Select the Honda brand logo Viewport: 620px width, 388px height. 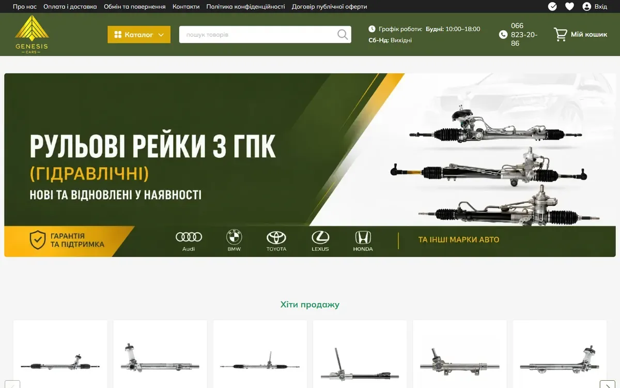(363, 241)
